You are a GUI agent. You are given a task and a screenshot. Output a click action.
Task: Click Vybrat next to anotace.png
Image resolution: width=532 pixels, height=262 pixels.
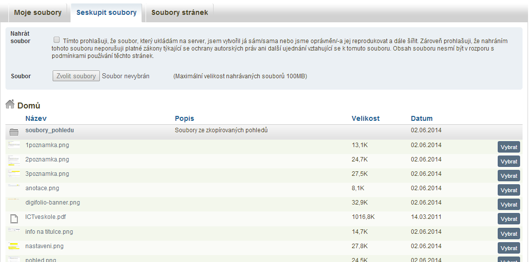[509, 190]
